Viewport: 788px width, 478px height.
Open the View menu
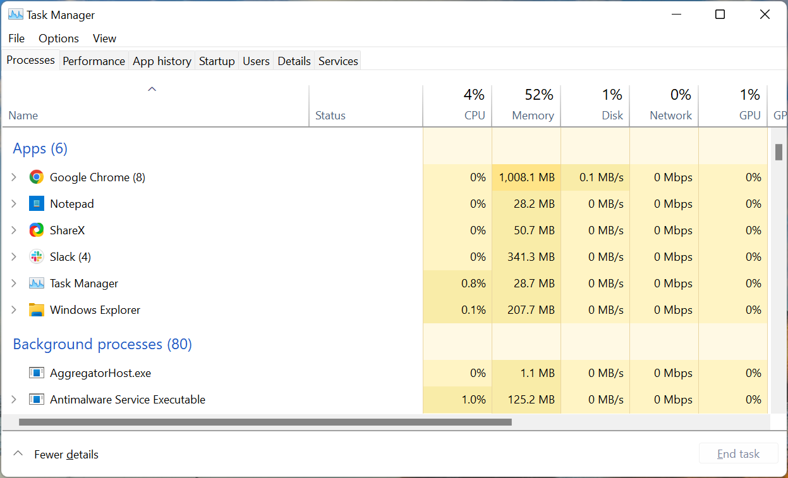point(104,38)
